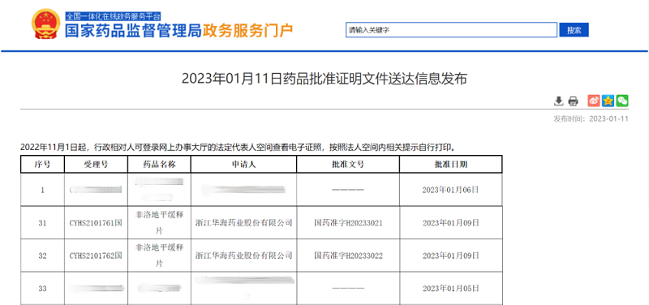The height and width of the screenshot is (305, 649).
Task: Open the 国家药品监督管理局政务服务门户 title link
Action: tap(178, 31)
